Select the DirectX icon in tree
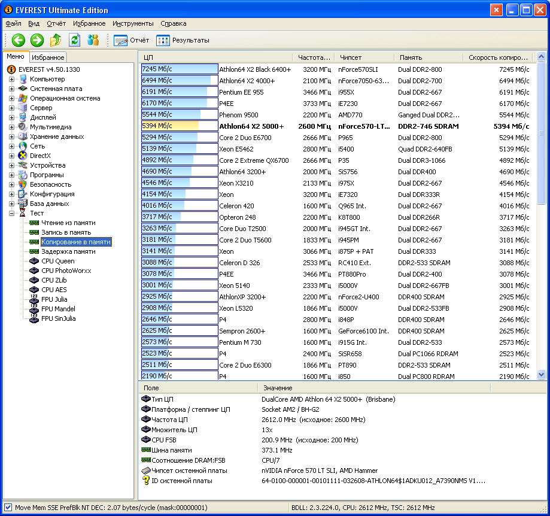The height and width of the screenshot is (516, 550). coord(23,156)
